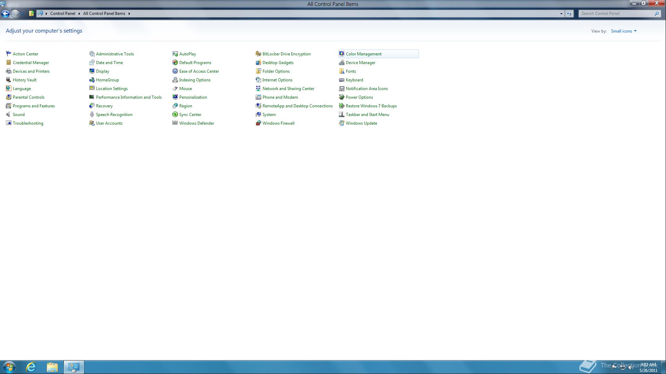This screenshot has width=666, height=374.
Task: Open the Region link
Action: [x=186, y=106]
